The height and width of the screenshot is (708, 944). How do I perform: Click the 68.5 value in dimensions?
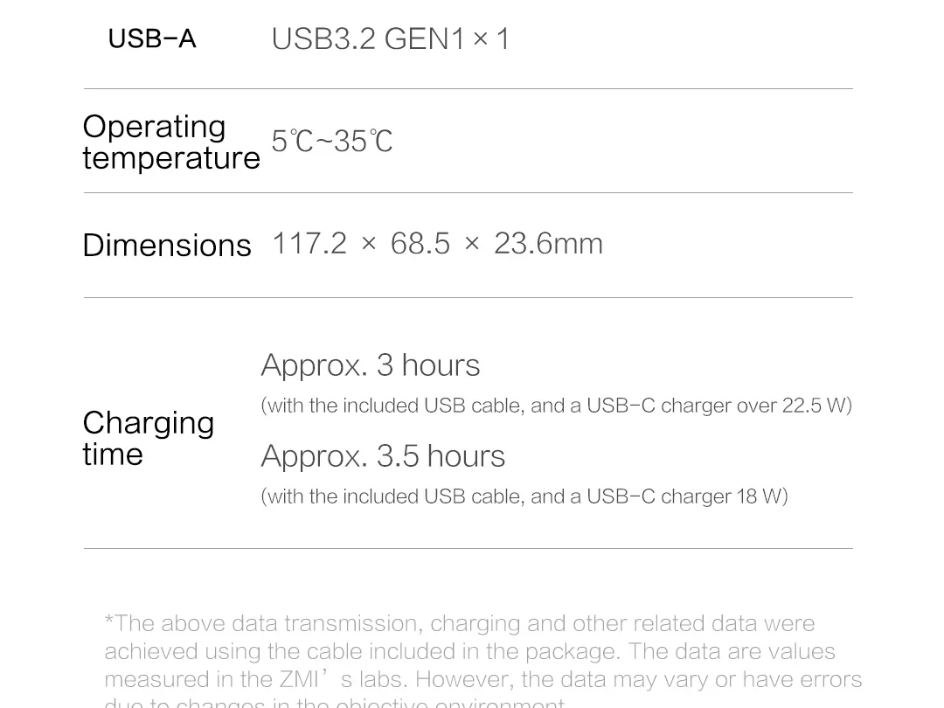tap(420, 244)
